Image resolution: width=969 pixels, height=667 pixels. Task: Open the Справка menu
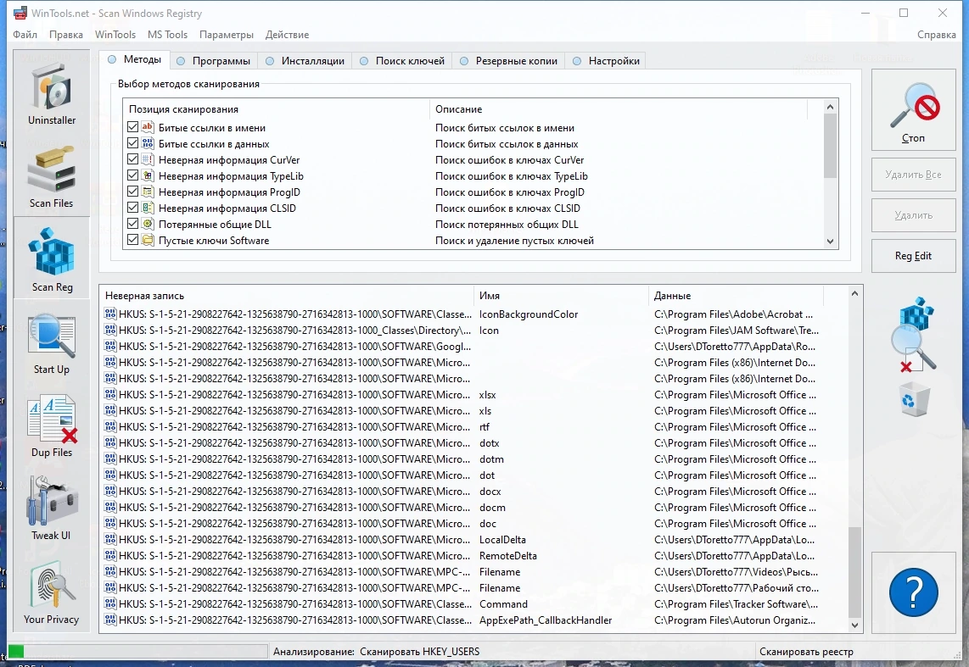[x=936, y=35]
